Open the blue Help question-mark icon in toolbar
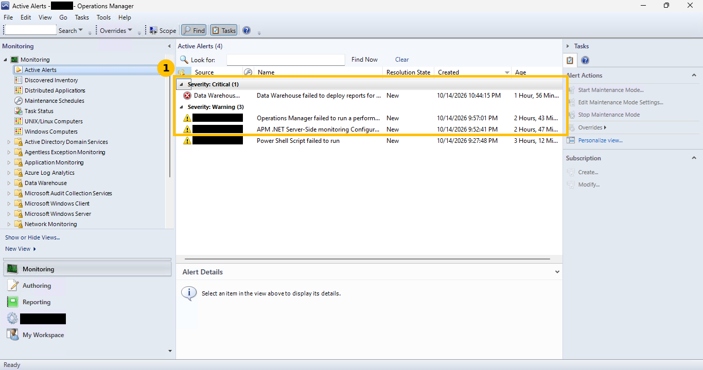This screenshot has height=370, width=703. pyautogui.click(x=247, y=31)
